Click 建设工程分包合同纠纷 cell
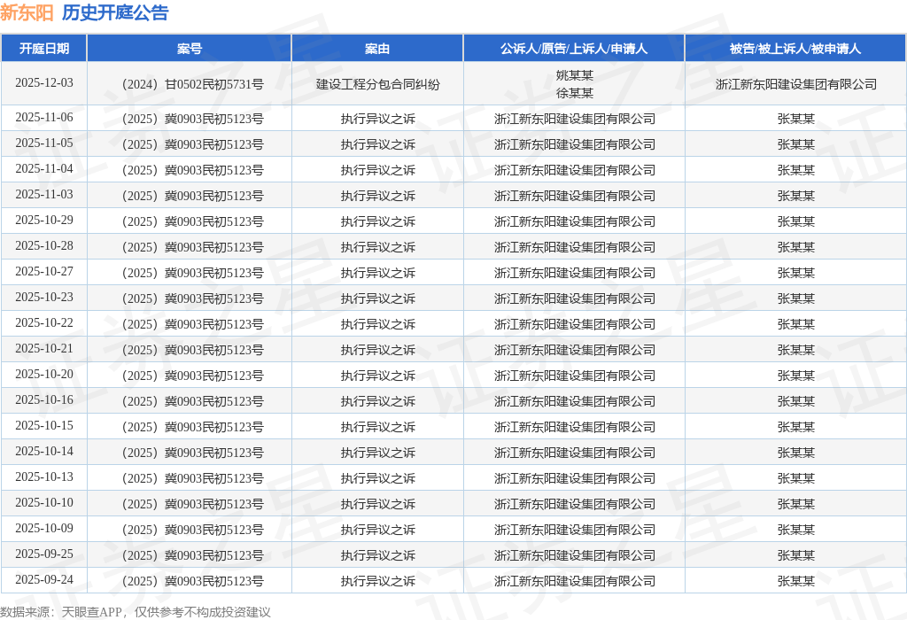The width and height of the screenshot is (907, 620). tap(377, 84)
